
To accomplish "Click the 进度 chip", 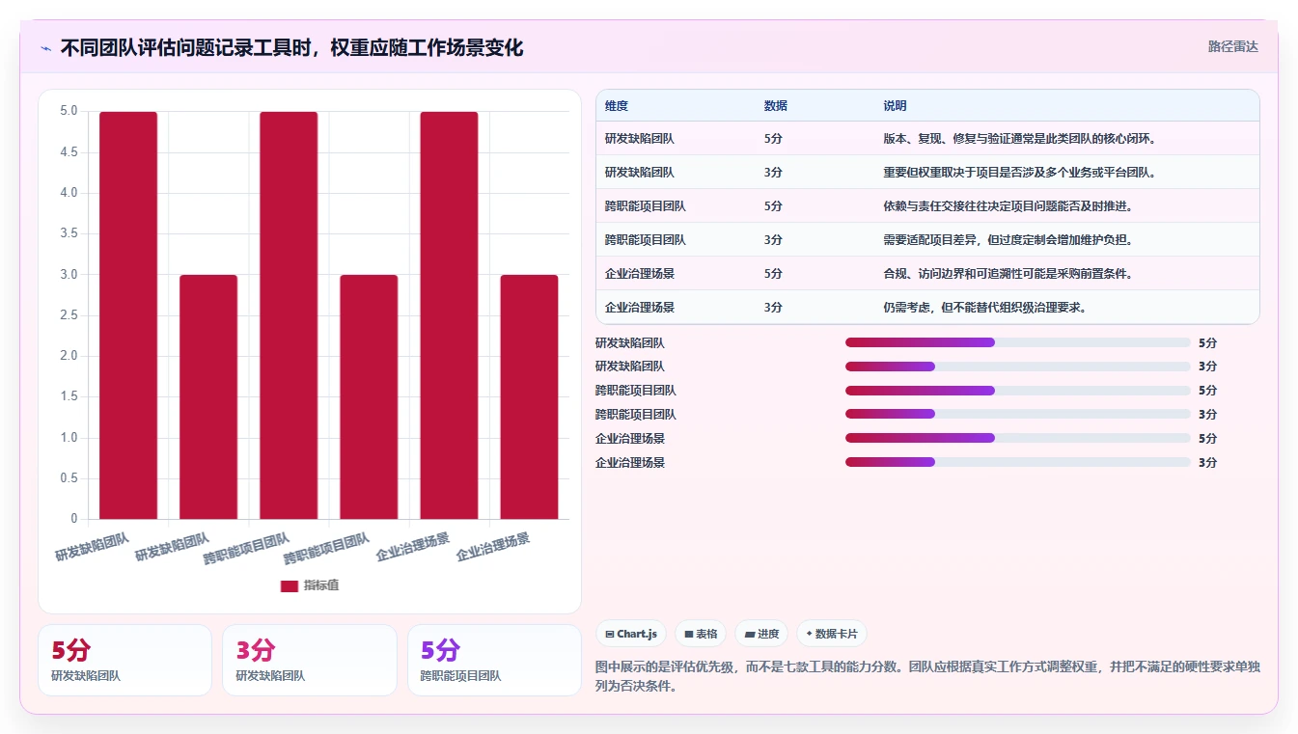I will 761,634.
